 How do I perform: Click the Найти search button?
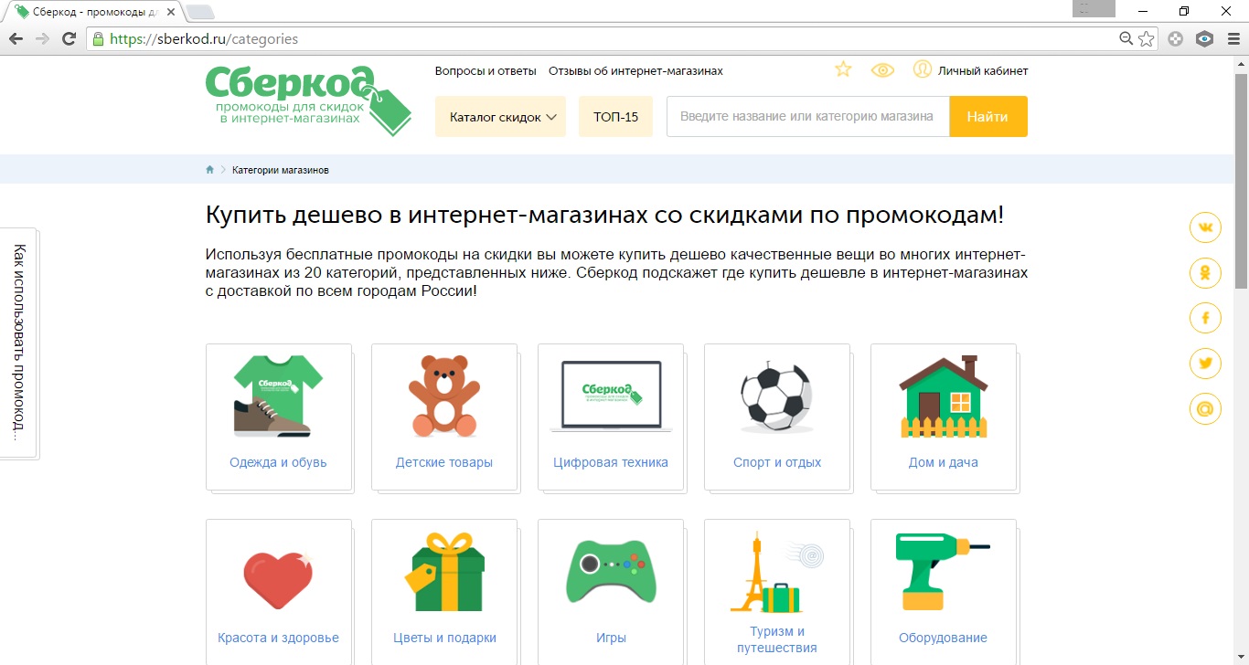987,117
